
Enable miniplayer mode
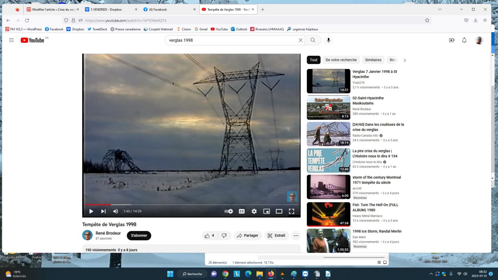click(267, 211)
